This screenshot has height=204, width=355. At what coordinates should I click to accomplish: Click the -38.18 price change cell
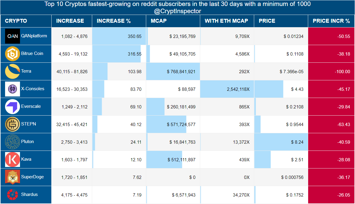click(331, 54)
